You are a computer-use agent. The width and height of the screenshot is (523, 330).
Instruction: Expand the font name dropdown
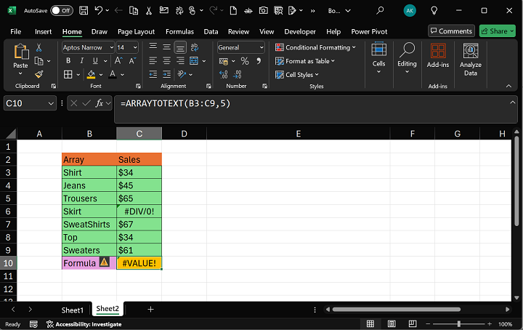[x=111, y=47]
